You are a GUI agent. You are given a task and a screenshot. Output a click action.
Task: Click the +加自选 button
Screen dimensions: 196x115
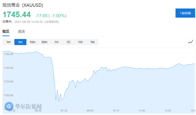coord(185,13)
